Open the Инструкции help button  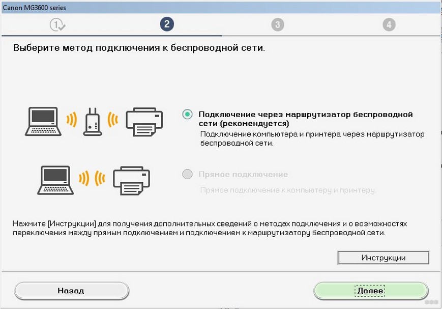383,258
